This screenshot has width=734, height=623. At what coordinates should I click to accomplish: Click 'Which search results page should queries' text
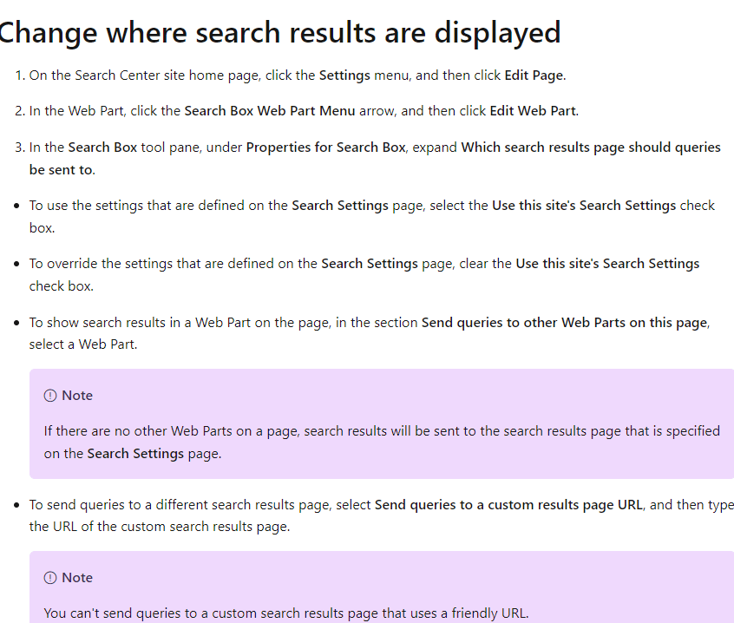[x=591, y=148]
